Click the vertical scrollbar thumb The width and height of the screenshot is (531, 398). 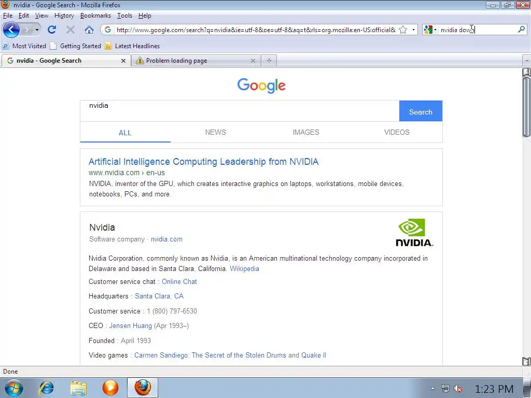[526, 107]
